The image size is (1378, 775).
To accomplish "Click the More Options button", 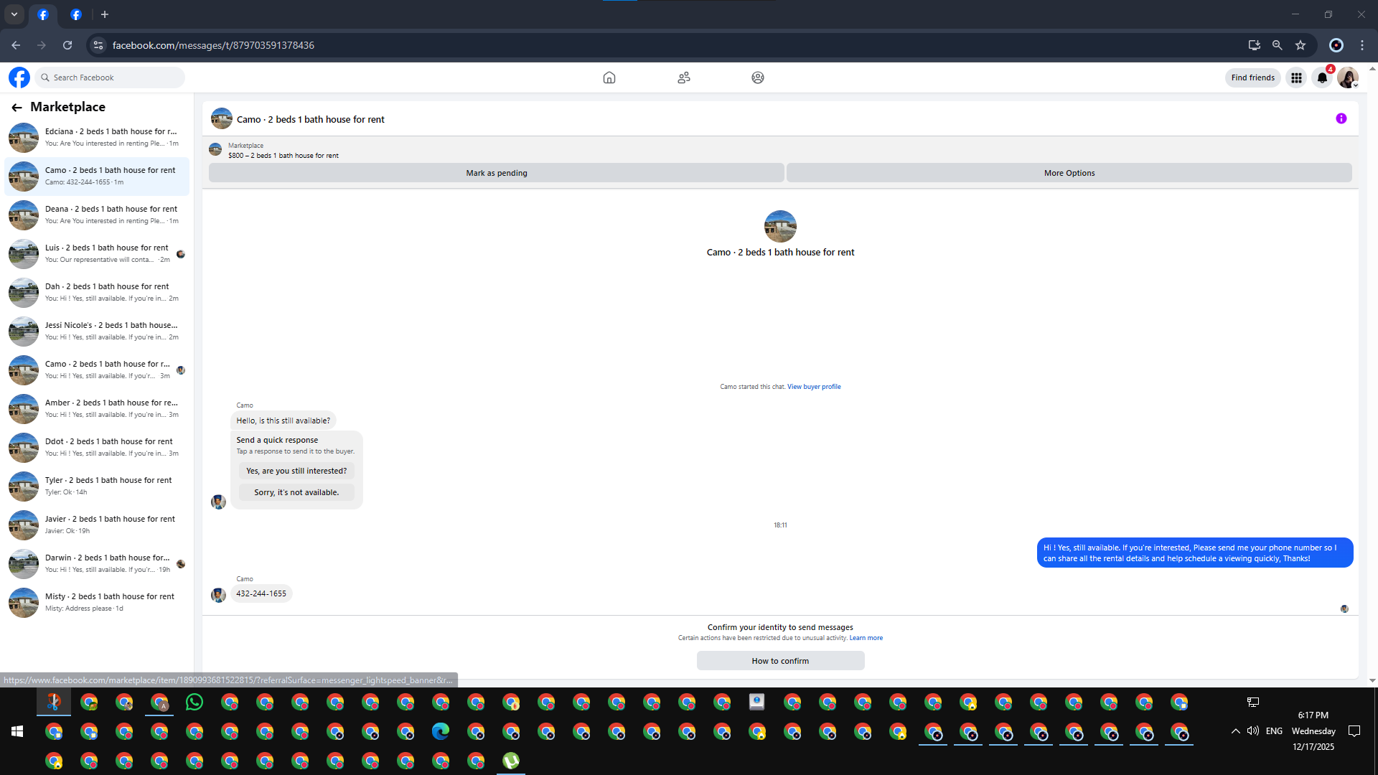I will tap(1069, 173).
